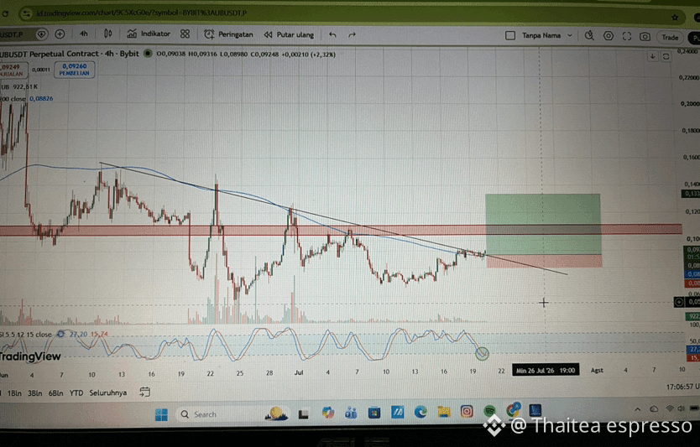Click the Windows taskbar Search box

coord(233,414)
